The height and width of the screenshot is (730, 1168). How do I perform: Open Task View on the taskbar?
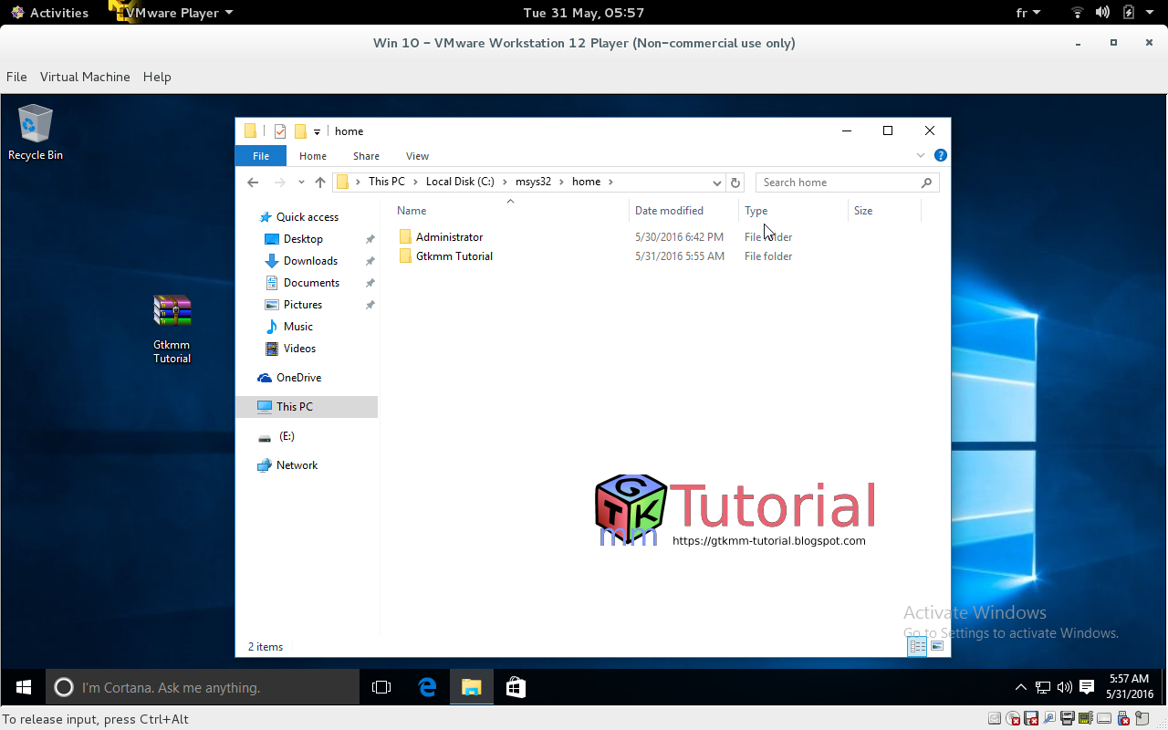coord(381,687)
